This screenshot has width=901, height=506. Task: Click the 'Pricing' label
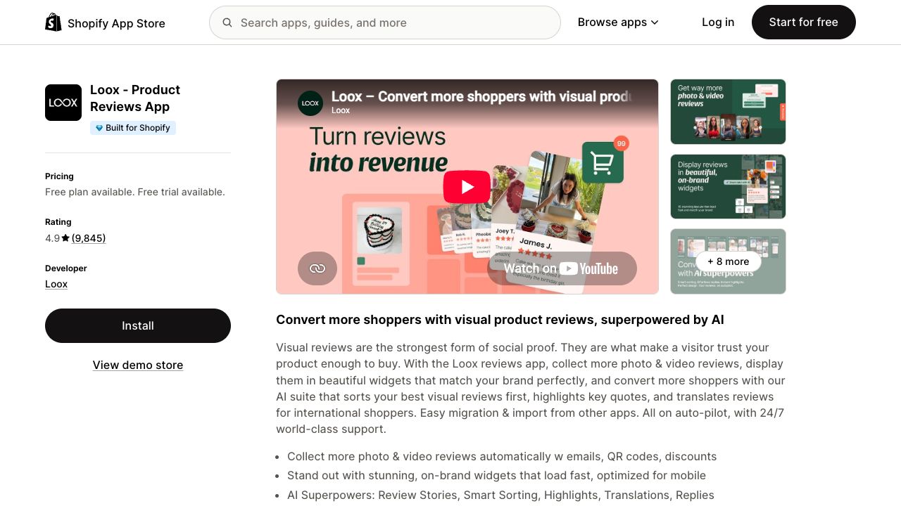[59, 176]
